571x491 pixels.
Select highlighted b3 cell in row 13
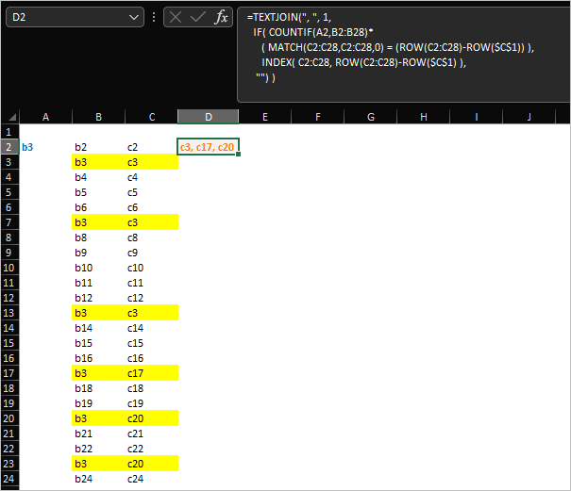98,313
